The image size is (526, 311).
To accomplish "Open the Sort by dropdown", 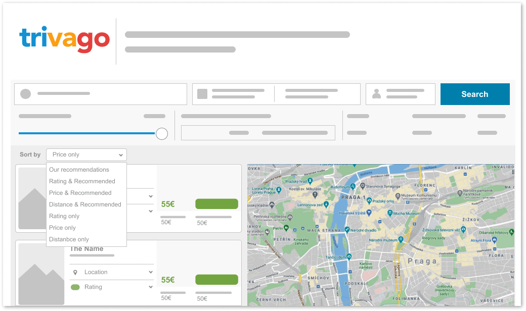I will click(86, 154).
